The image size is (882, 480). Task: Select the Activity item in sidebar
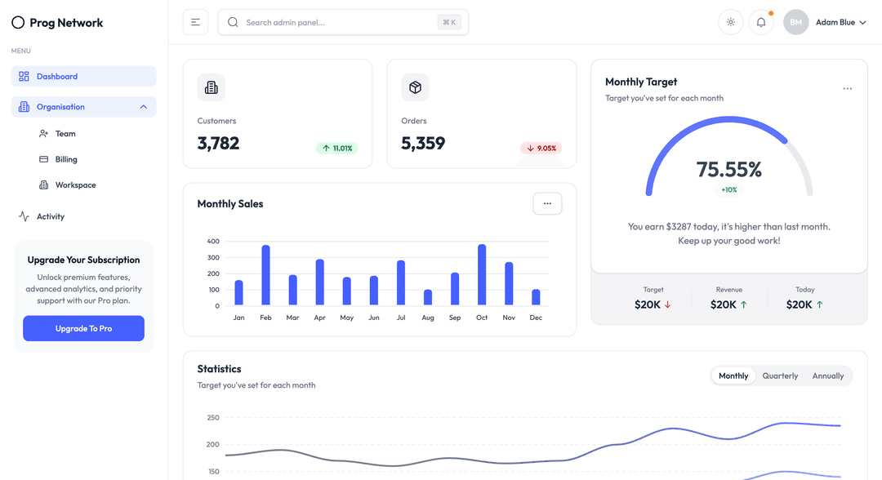click(51, 216)
